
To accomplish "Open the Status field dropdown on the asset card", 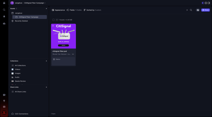I will coord(63,61).
